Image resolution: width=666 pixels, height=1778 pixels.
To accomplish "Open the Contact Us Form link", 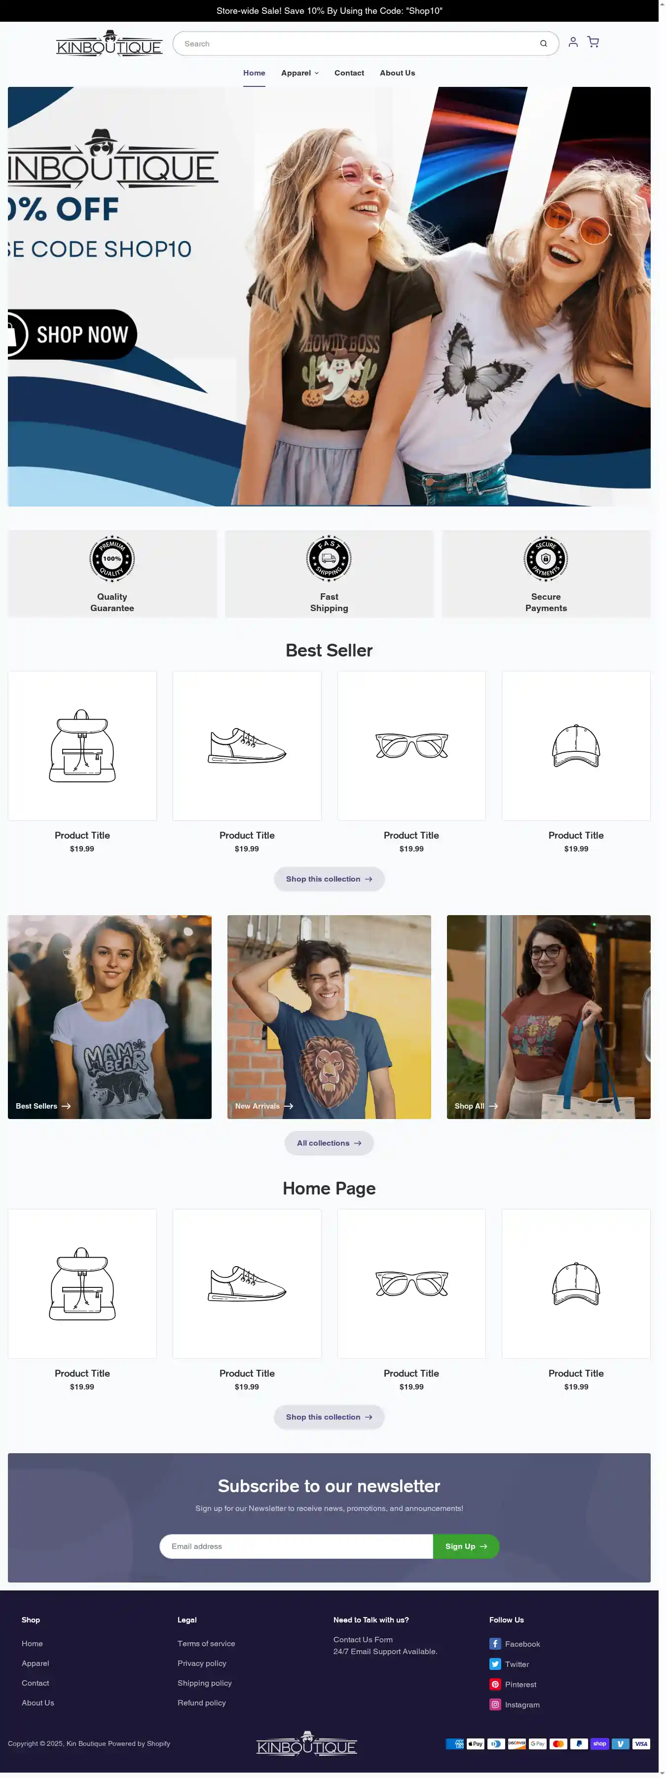I will point(363,1639).
